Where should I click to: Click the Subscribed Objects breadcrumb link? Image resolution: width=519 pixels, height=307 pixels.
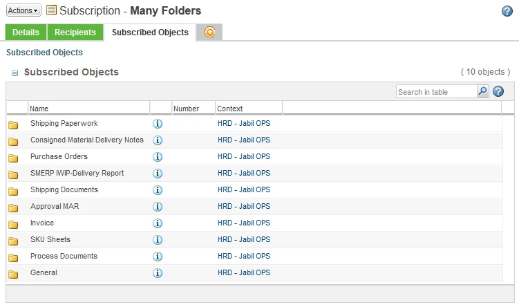[x=44, y=53]
